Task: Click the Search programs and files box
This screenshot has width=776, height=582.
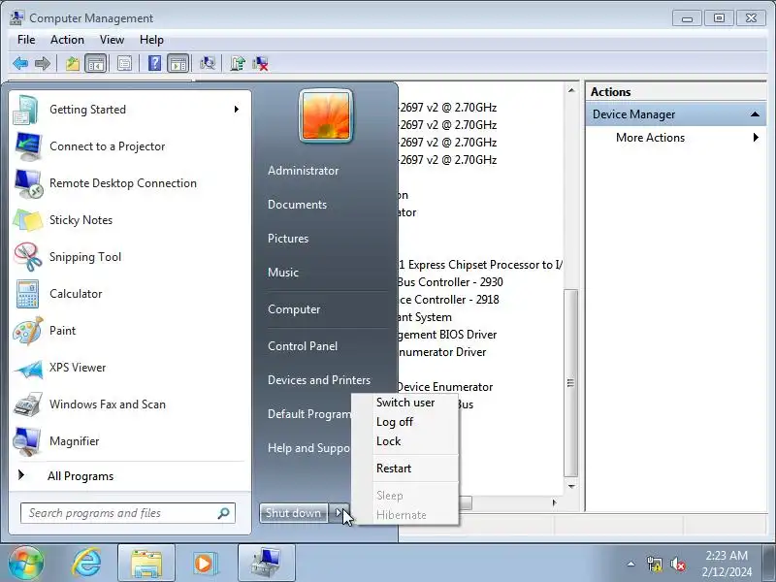Action: [x=128, y=513]
